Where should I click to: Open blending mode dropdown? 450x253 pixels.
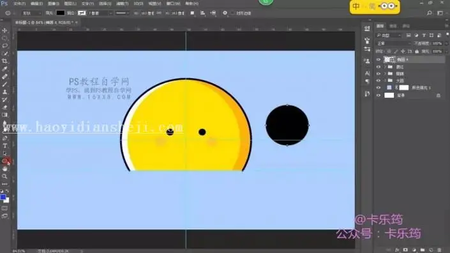coord(393,43)
